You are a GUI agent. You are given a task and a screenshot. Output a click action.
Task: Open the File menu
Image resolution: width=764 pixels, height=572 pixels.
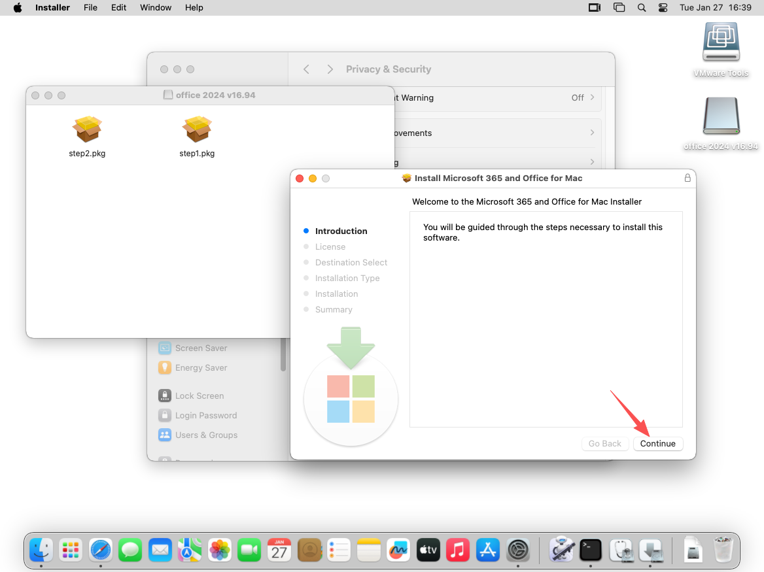pos(90,8)
